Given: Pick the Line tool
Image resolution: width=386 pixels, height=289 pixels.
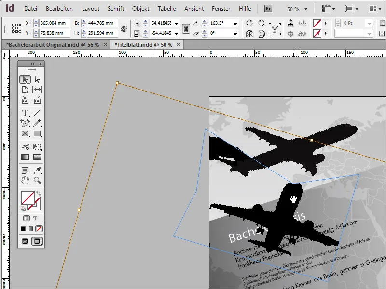Looking at the screenshot, I should click(37, 113).
